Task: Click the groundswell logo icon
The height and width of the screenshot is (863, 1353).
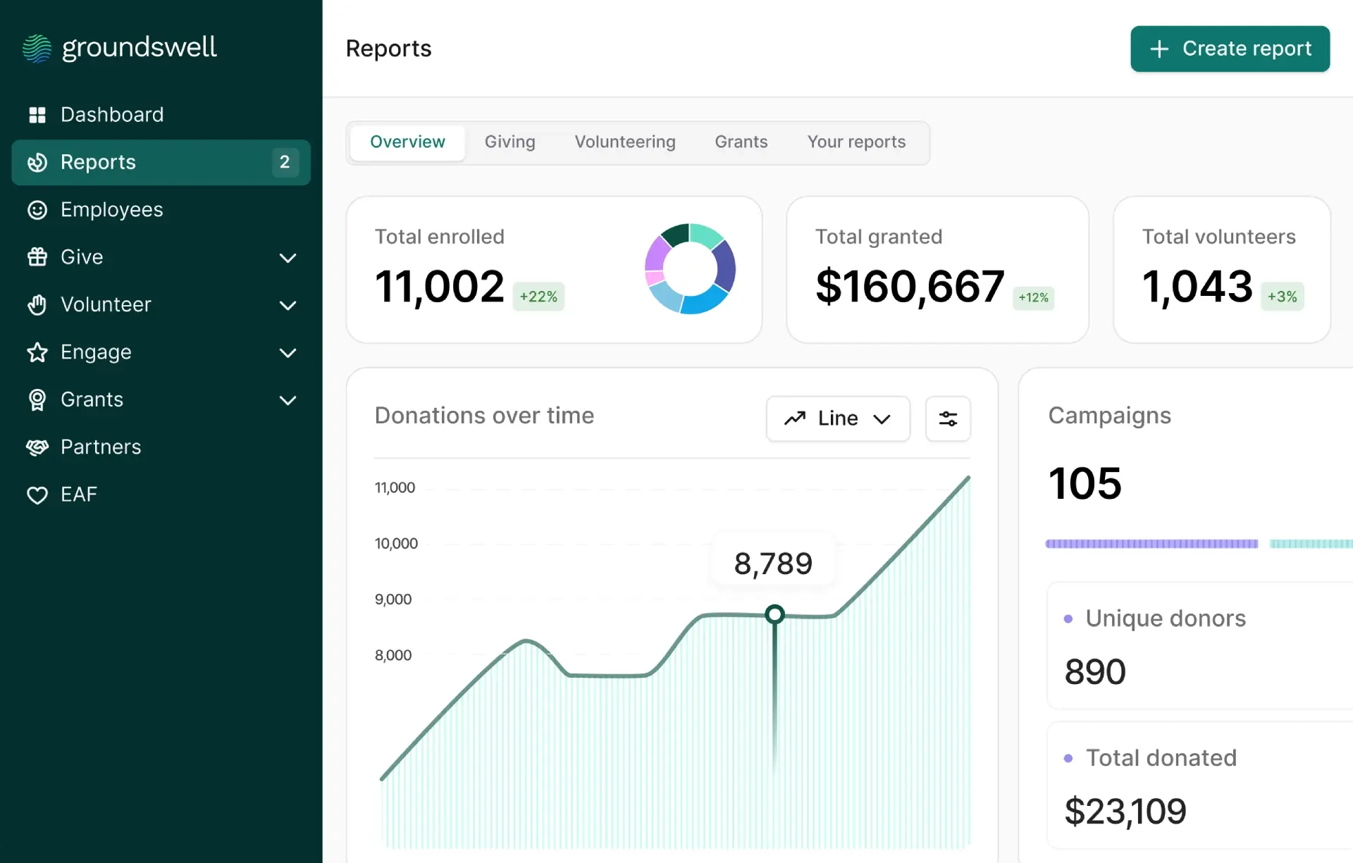Action: tap(37, 49)
